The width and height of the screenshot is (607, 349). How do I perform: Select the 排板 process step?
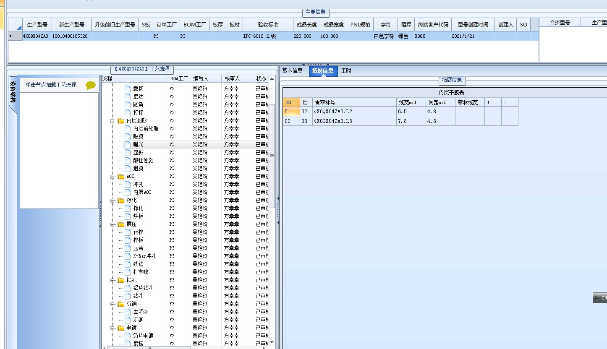tap(138, 240)
